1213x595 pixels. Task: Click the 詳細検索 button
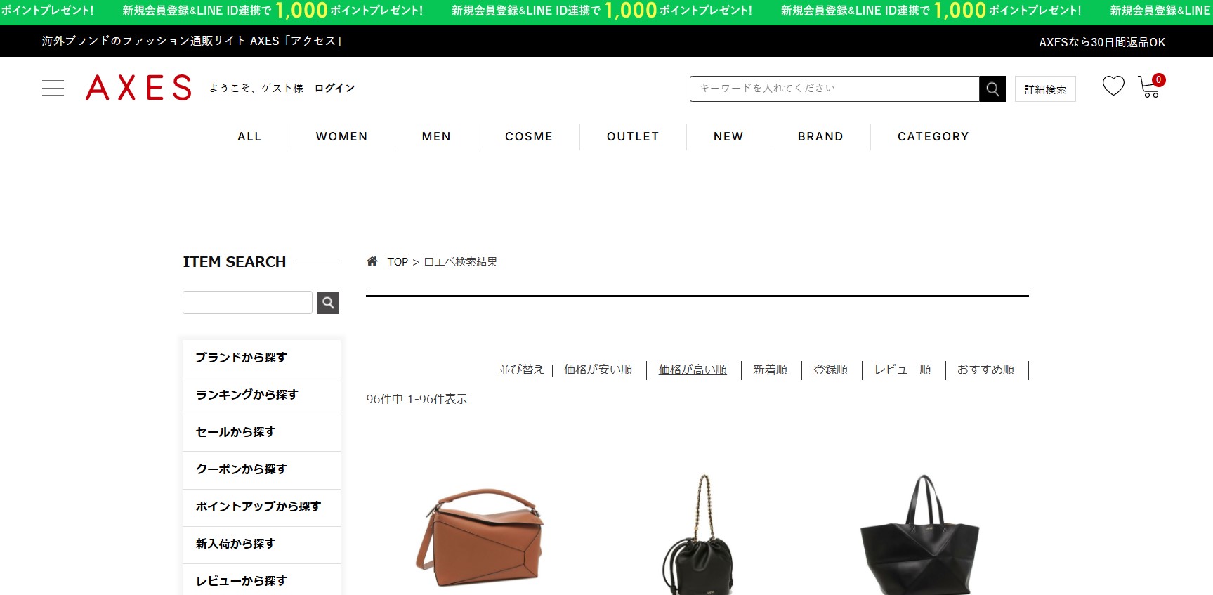pos(1044,89)
